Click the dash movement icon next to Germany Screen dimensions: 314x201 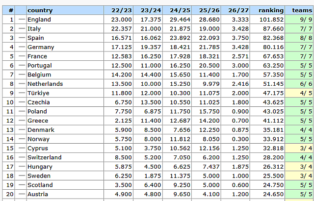click(x=22, y=47)
